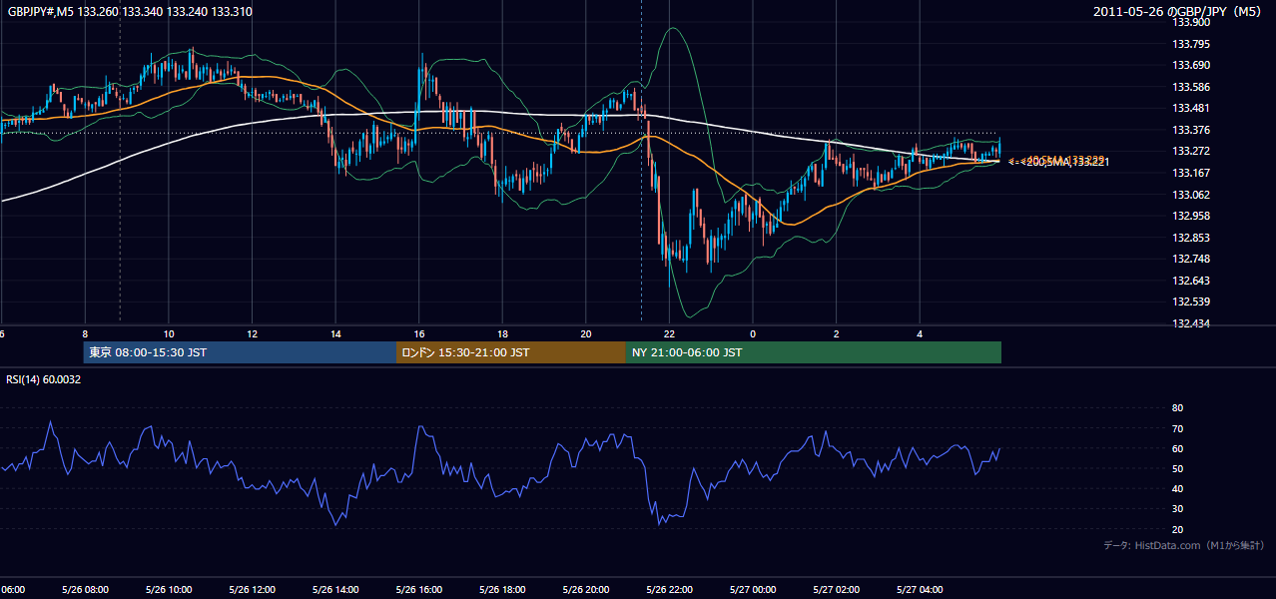Click hour tick 12 under price chart
The width and height of the screenshot is (1276, 599).
[x=253, y=333]
